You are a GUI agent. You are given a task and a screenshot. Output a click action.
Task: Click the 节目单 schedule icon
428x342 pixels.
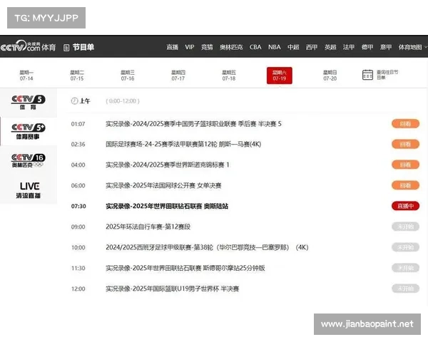point(66,48)
